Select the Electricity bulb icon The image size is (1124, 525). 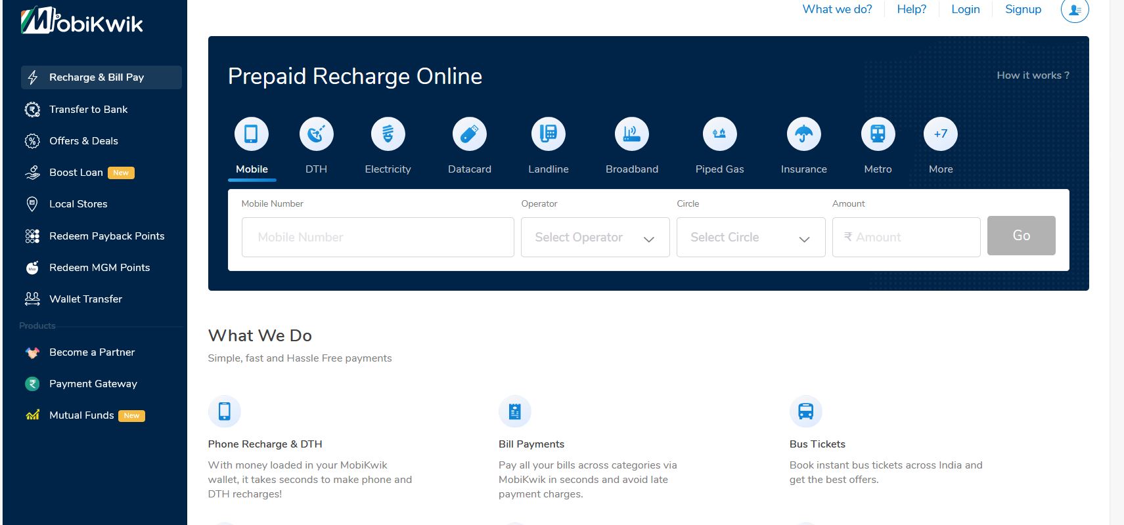pos(388,134)
